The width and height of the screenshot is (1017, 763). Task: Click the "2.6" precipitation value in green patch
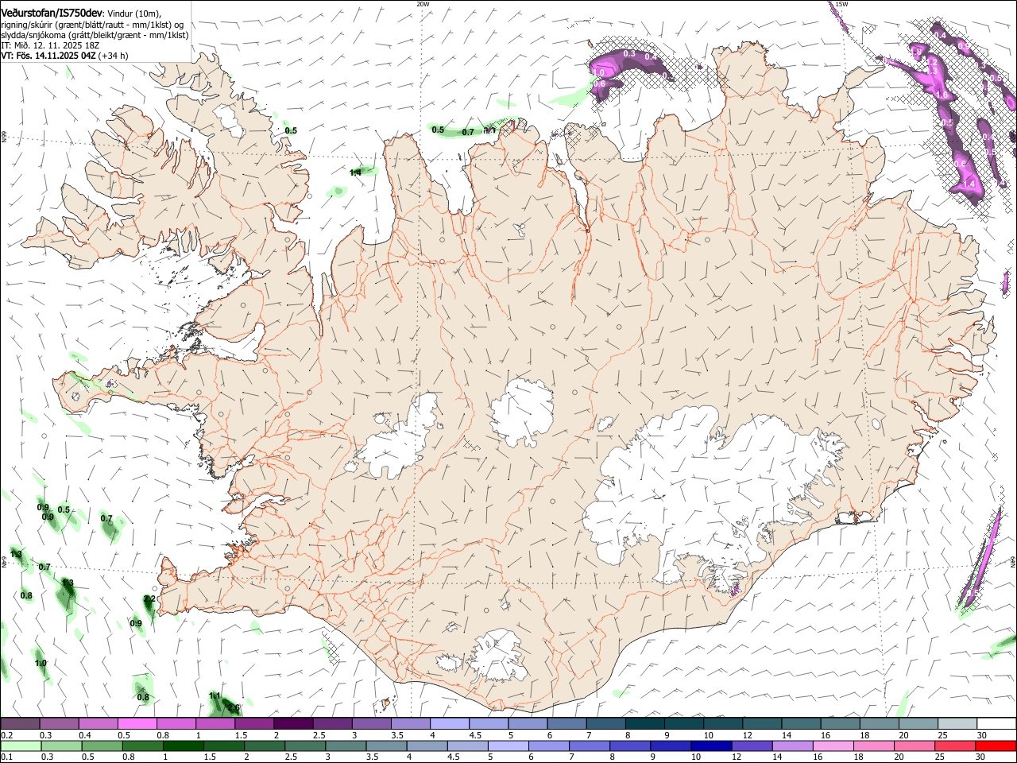pos(234,707)
